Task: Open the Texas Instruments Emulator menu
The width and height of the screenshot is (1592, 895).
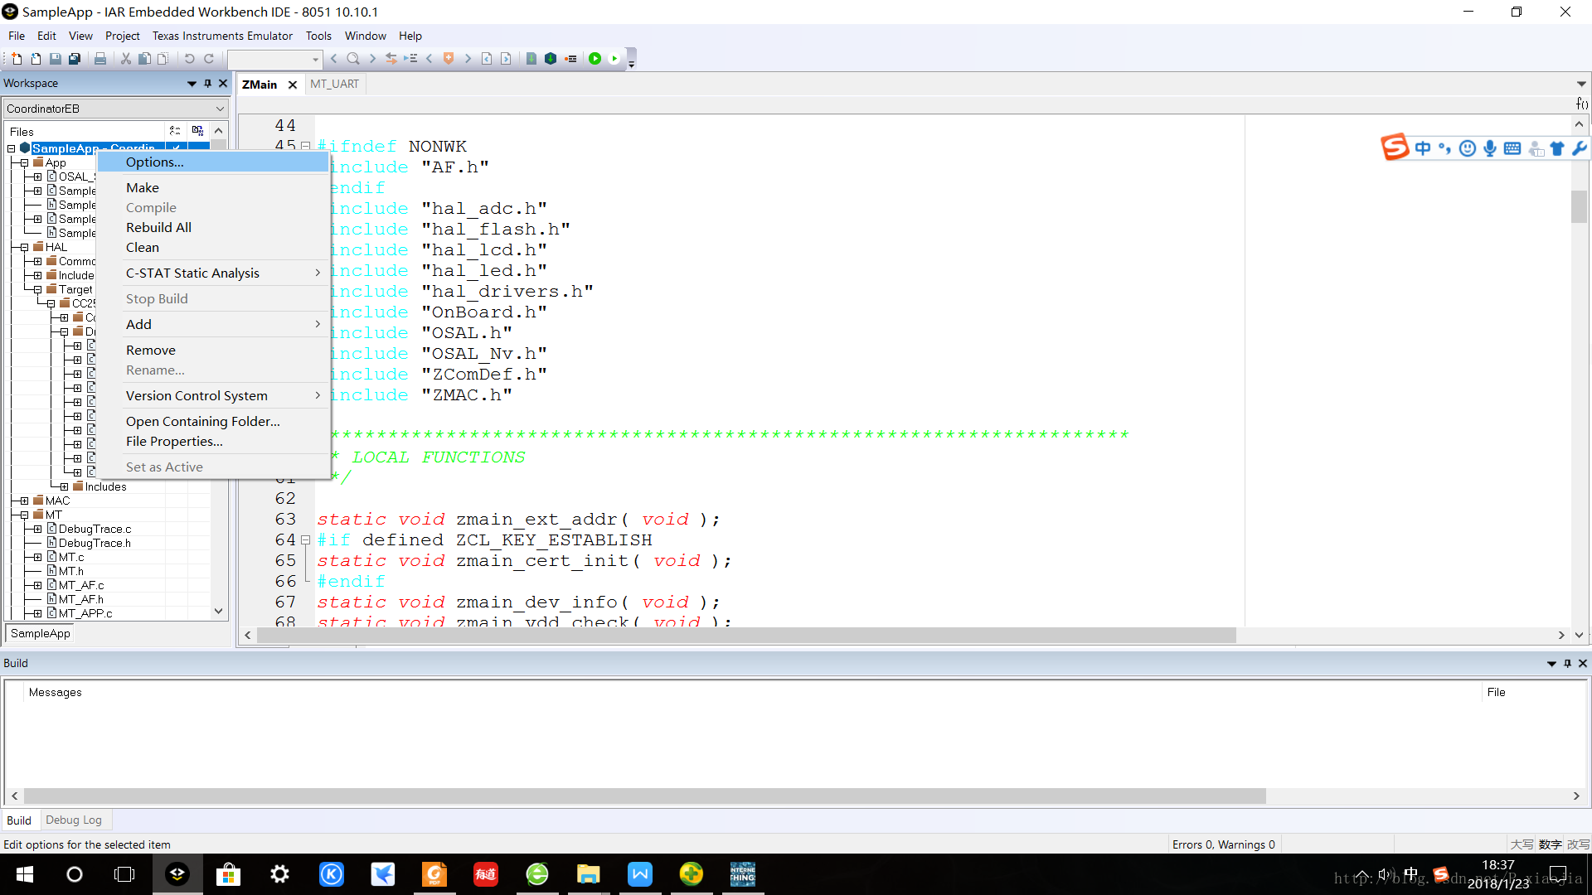Action: click(x=222, y=36)
